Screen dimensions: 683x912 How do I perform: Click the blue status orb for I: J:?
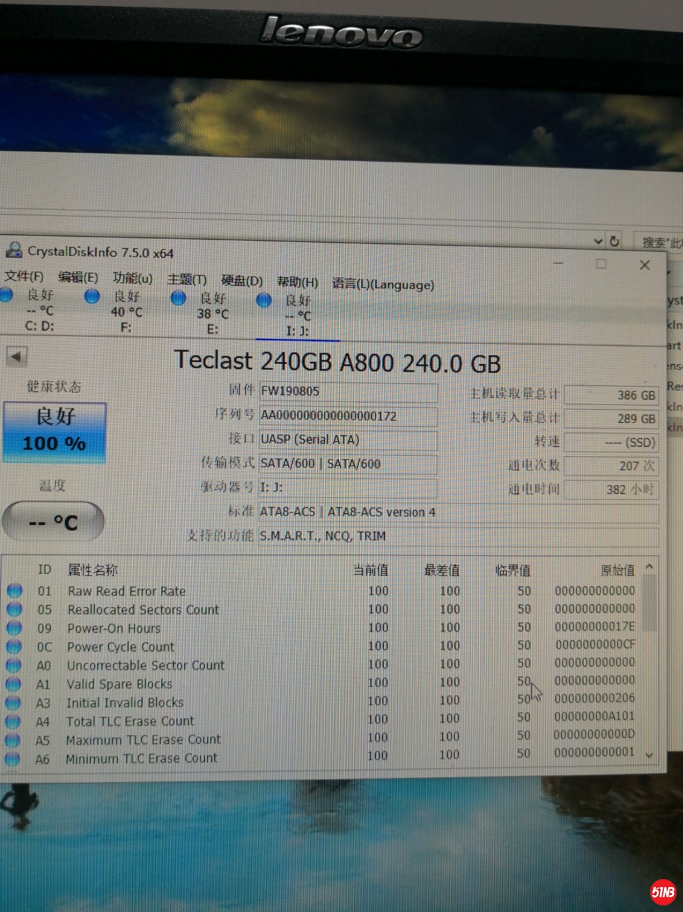coord(264,301)
